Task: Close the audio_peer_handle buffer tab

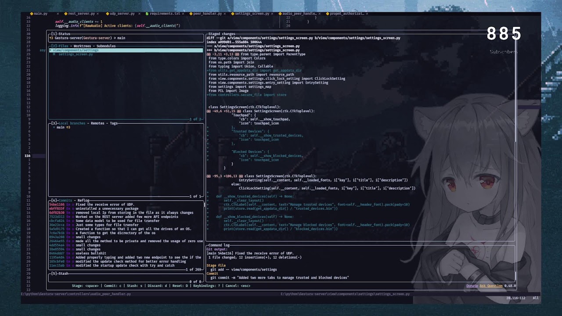Action: pos(319,14)
